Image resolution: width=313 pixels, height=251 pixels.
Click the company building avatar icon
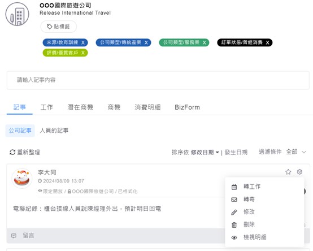[x=17, y=14]
